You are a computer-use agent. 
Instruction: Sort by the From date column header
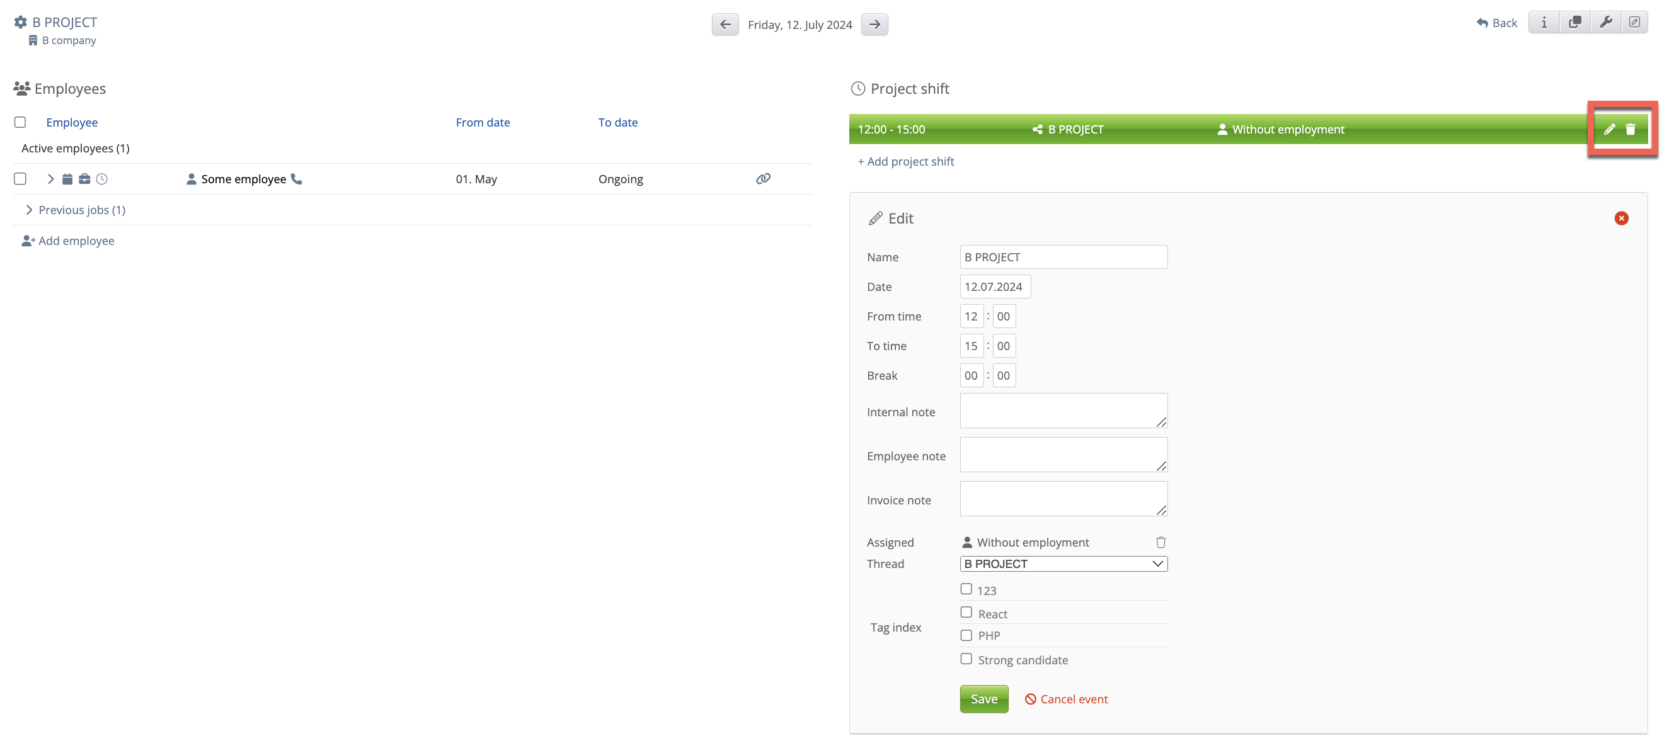point(483,122)
